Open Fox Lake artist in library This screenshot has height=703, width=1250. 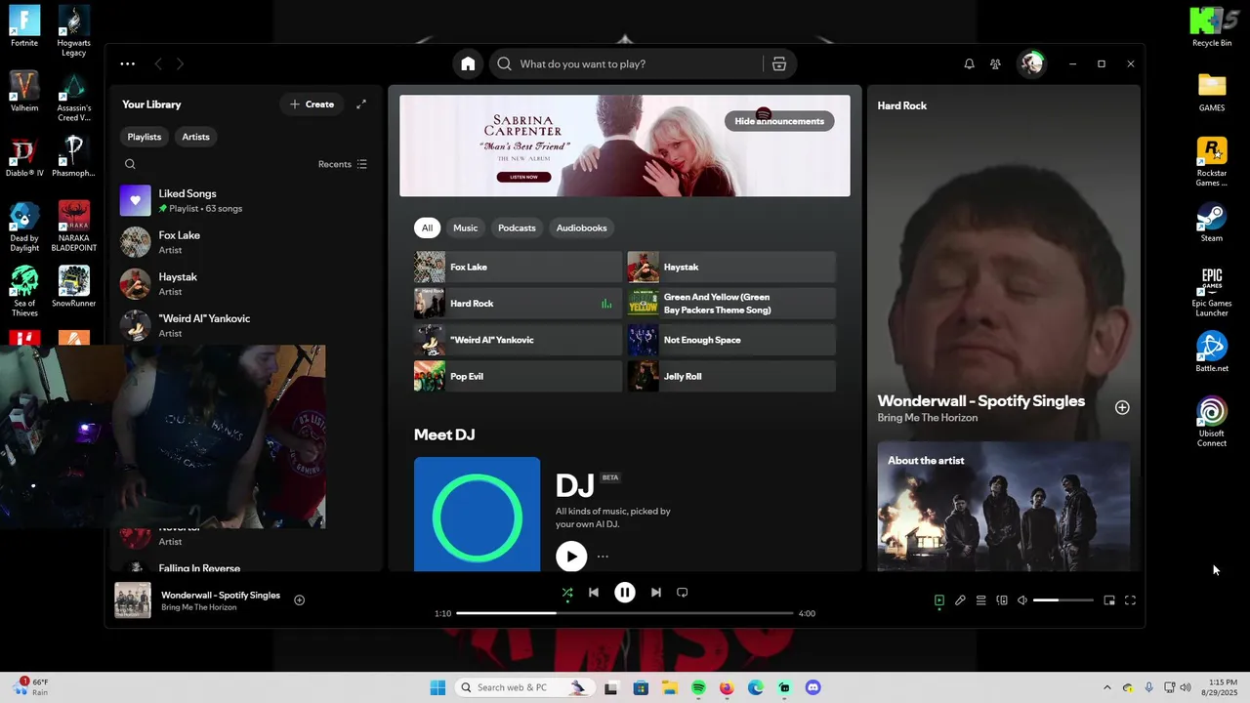[x=244, y=242]
